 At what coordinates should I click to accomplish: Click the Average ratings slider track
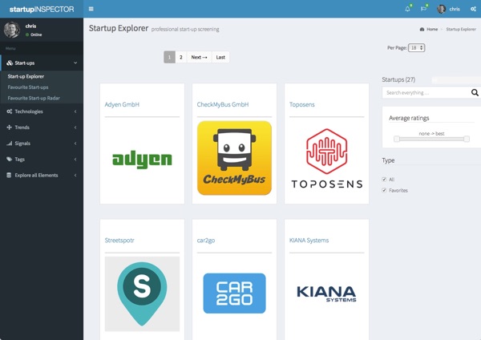click(431, 139)
